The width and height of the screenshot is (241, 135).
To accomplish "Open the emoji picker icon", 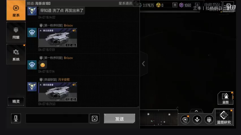I will coord(95,118).
